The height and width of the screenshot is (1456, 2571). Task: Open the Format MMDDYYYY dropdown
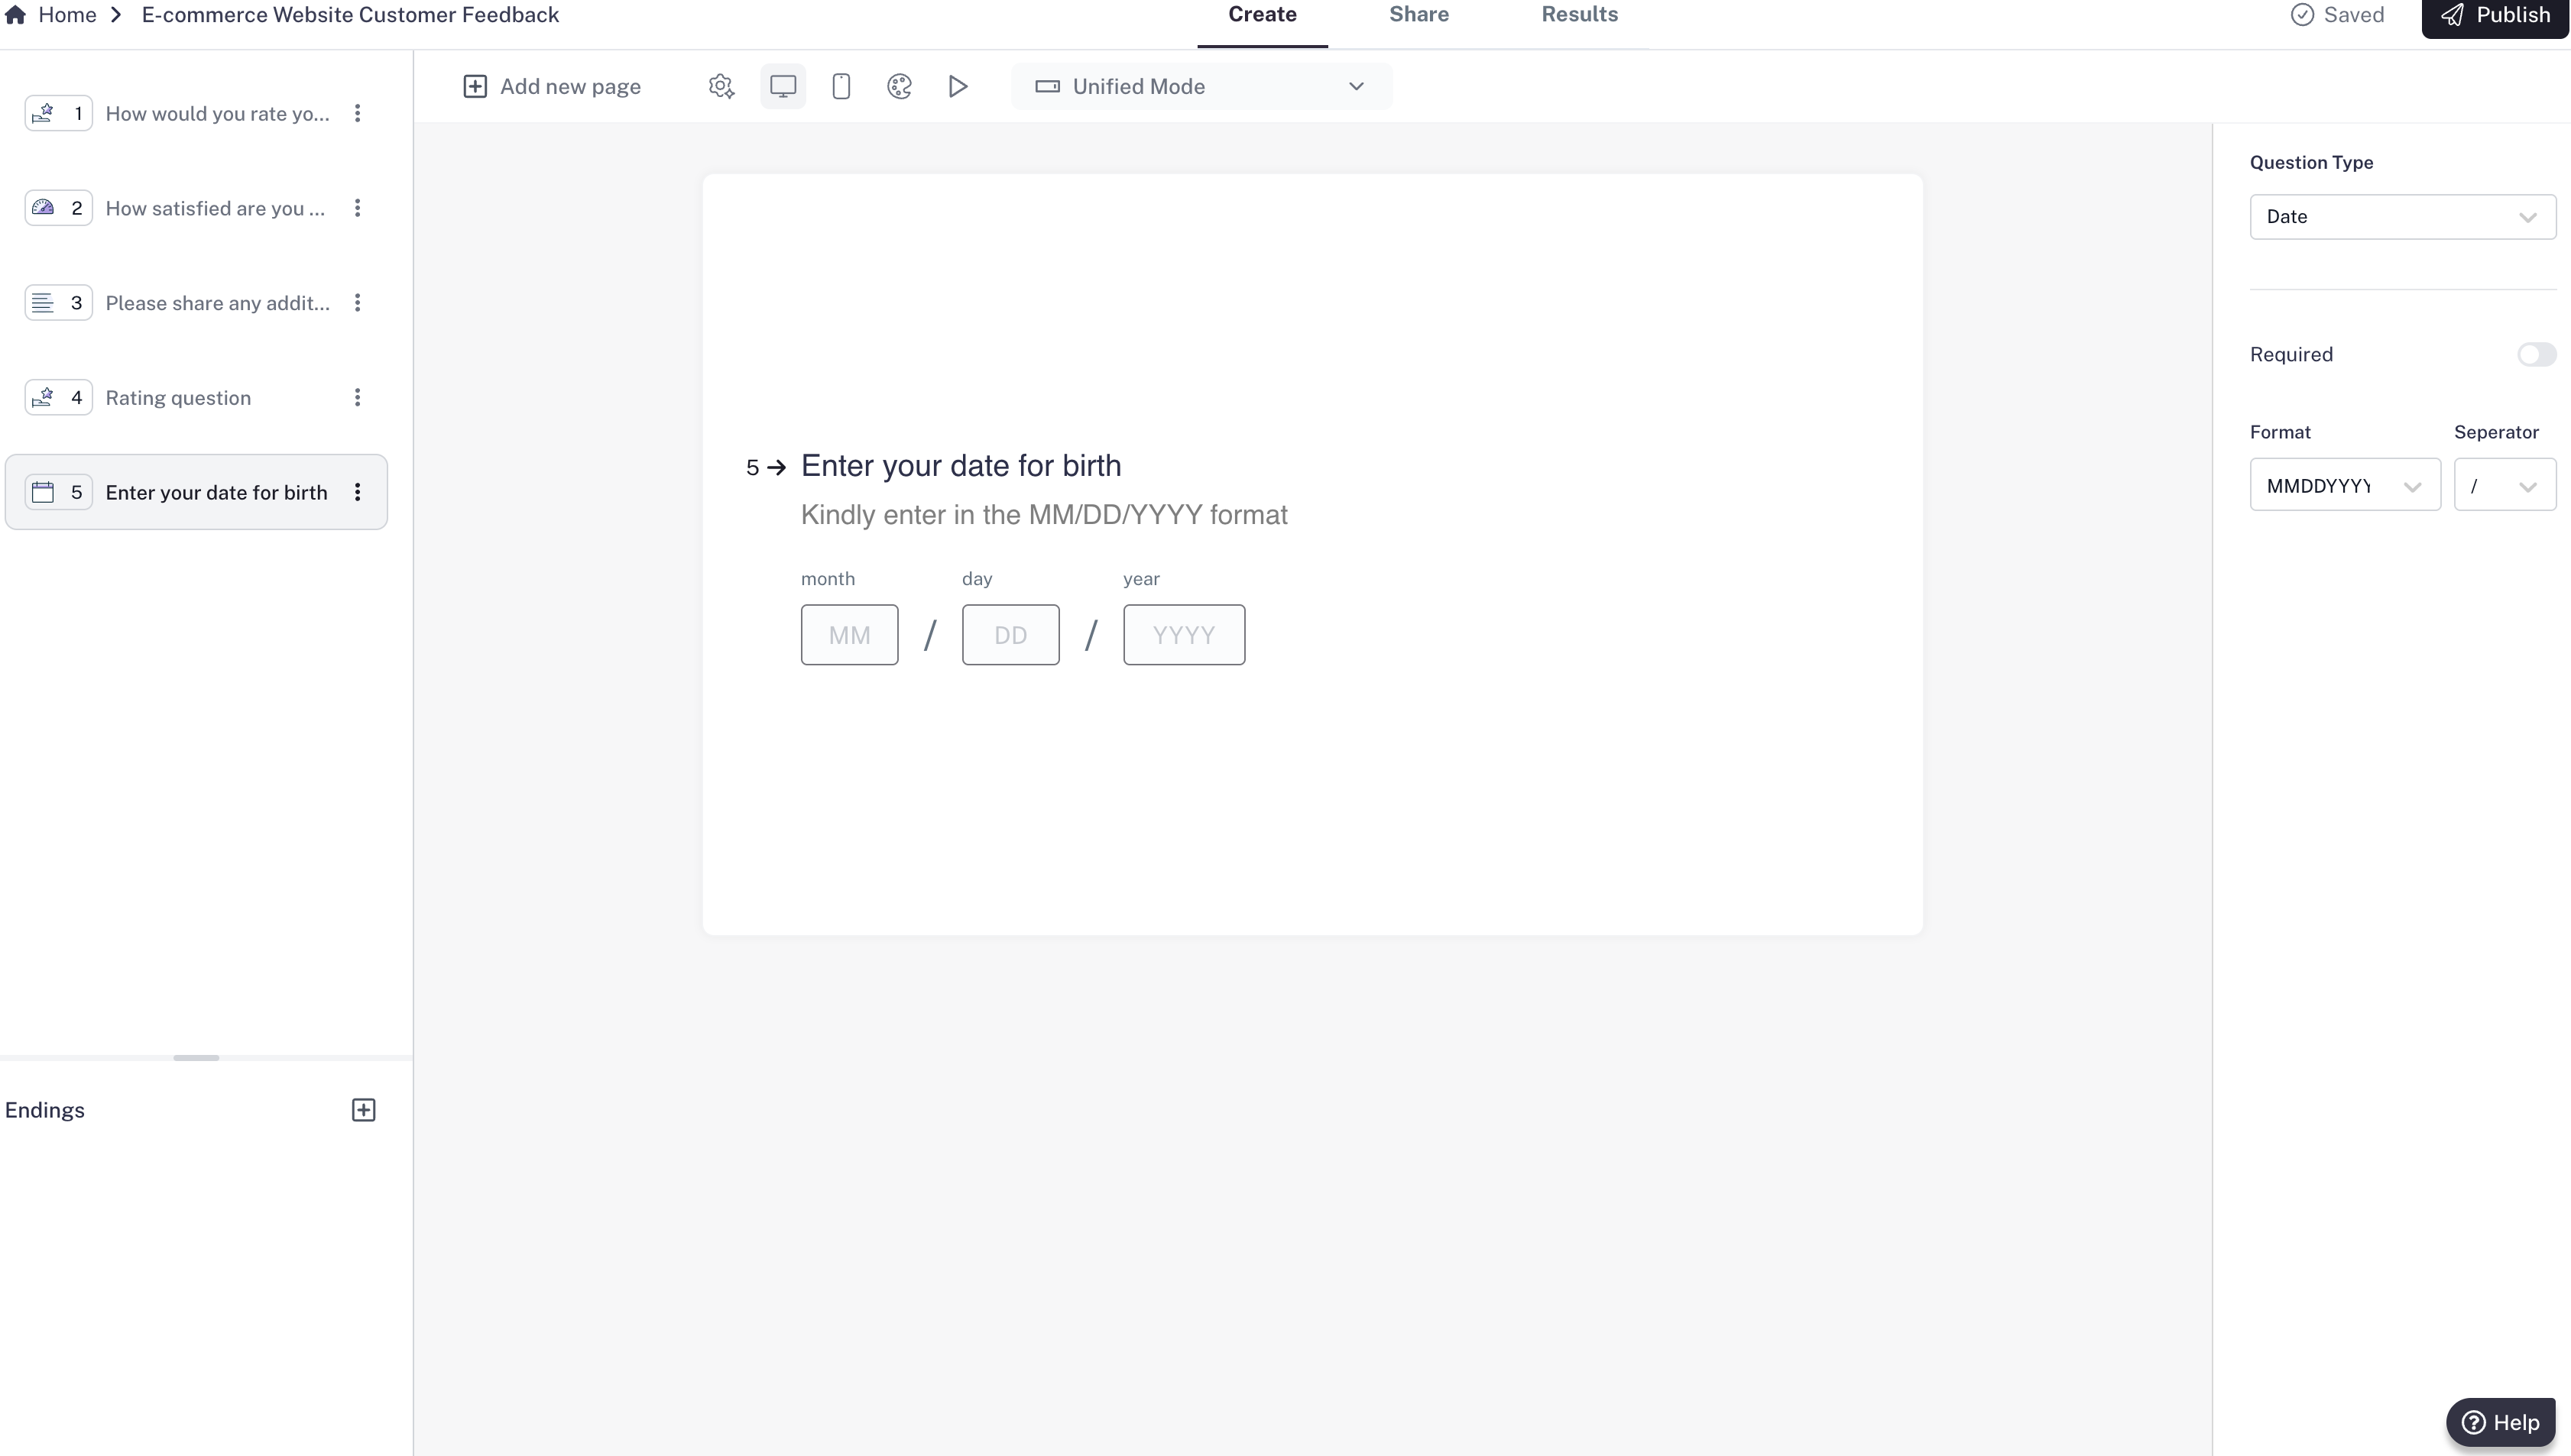2344,486
